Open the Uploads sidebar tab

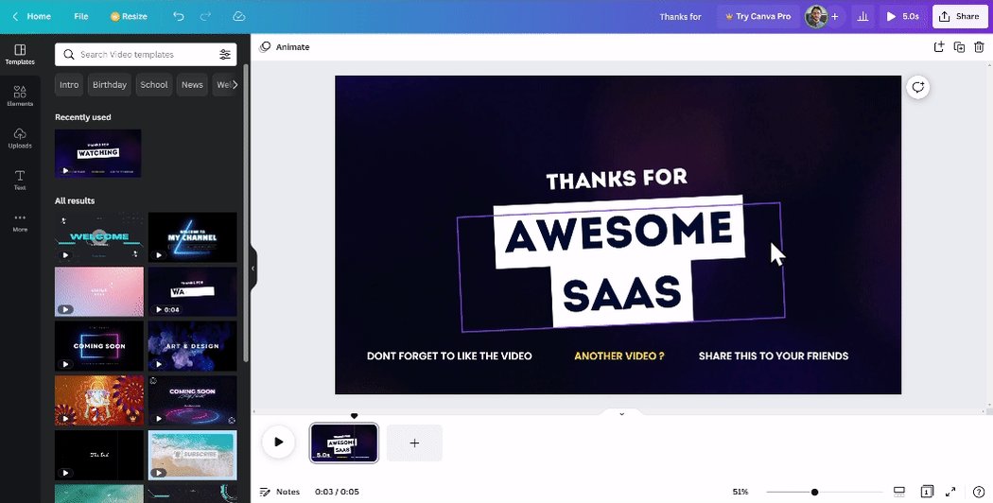20,138
